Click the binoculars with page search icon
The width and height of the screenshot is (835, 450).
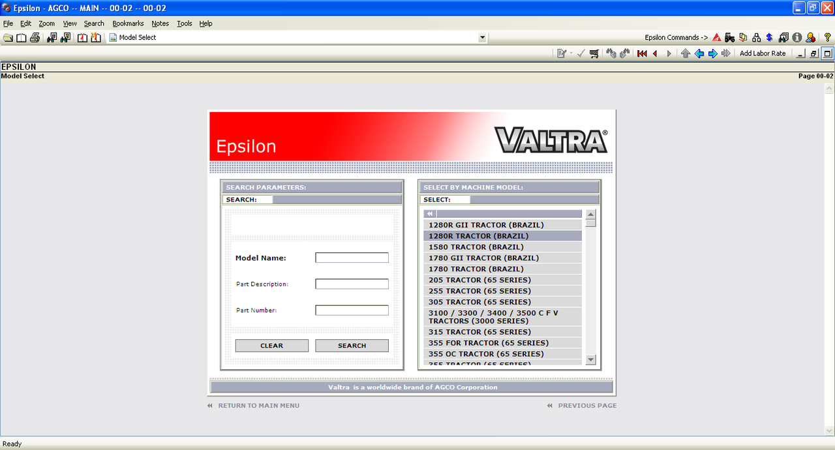click(x=65, y=38)
